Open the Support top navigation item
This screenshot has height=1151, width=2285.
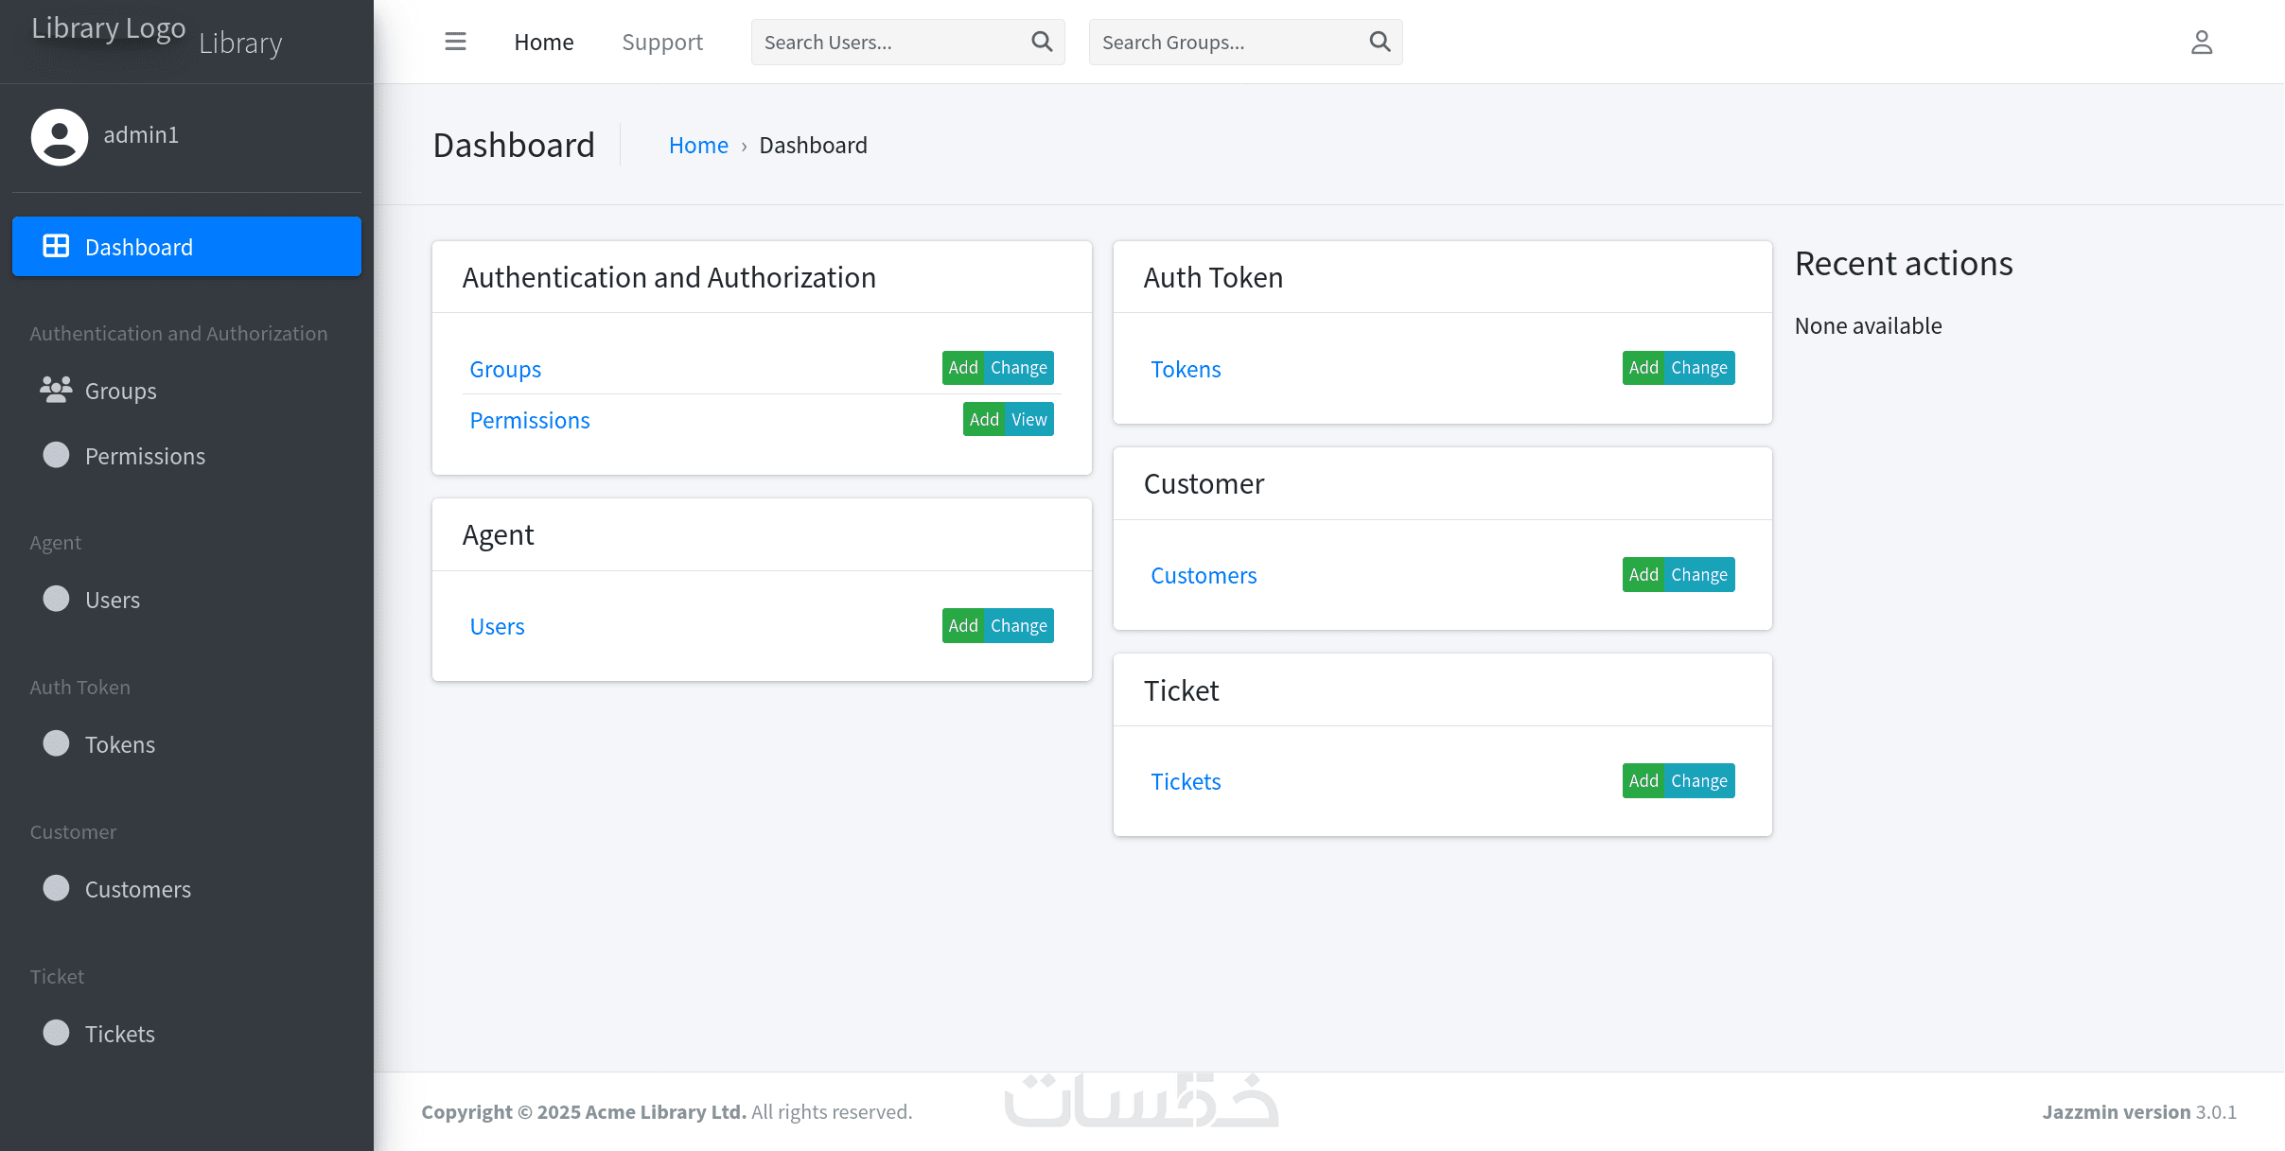pos(662,42)
